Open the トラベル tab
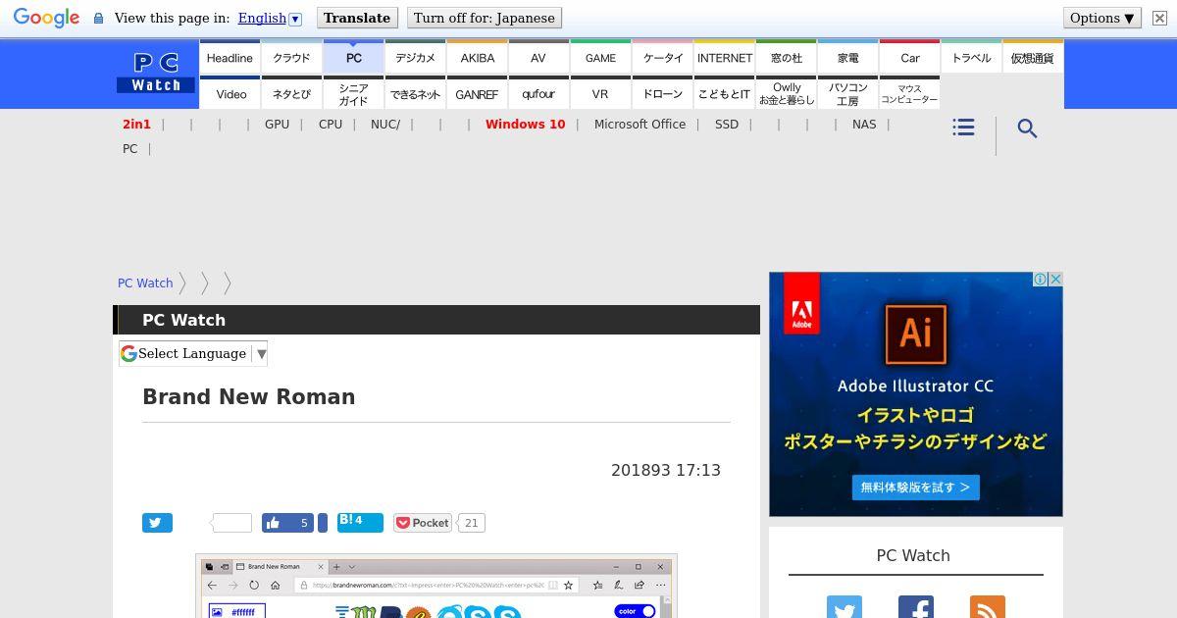1177x618 pixels. (971, 58)
